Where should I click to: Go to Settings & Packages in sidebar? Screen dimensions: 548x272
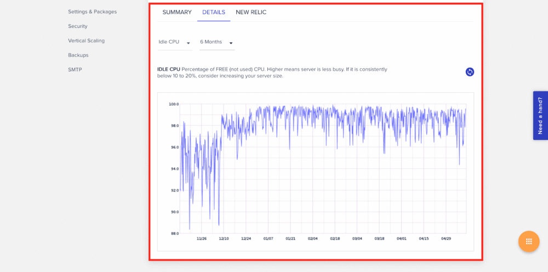(92, 12)
